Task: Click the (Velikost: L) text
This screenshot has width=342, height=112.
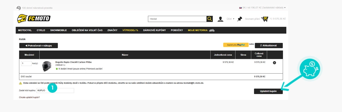Action: coord(60,65)
